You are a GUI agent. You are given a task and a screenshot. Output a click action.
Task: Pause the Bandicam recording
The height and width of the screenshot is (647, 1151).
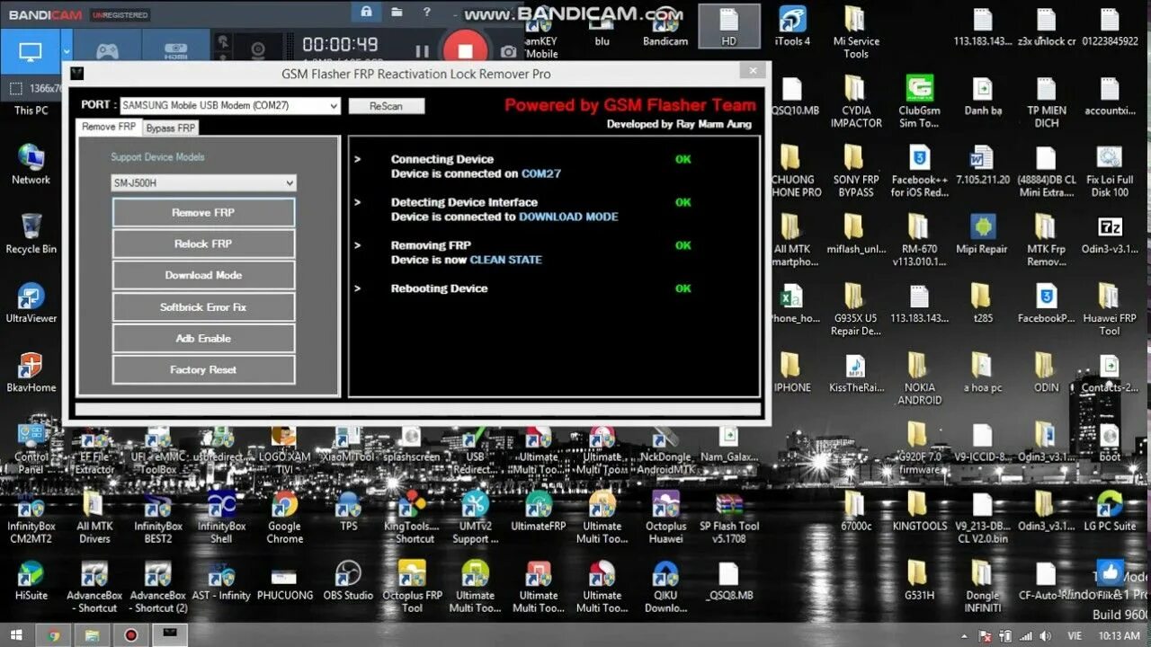tap(422, 51)
